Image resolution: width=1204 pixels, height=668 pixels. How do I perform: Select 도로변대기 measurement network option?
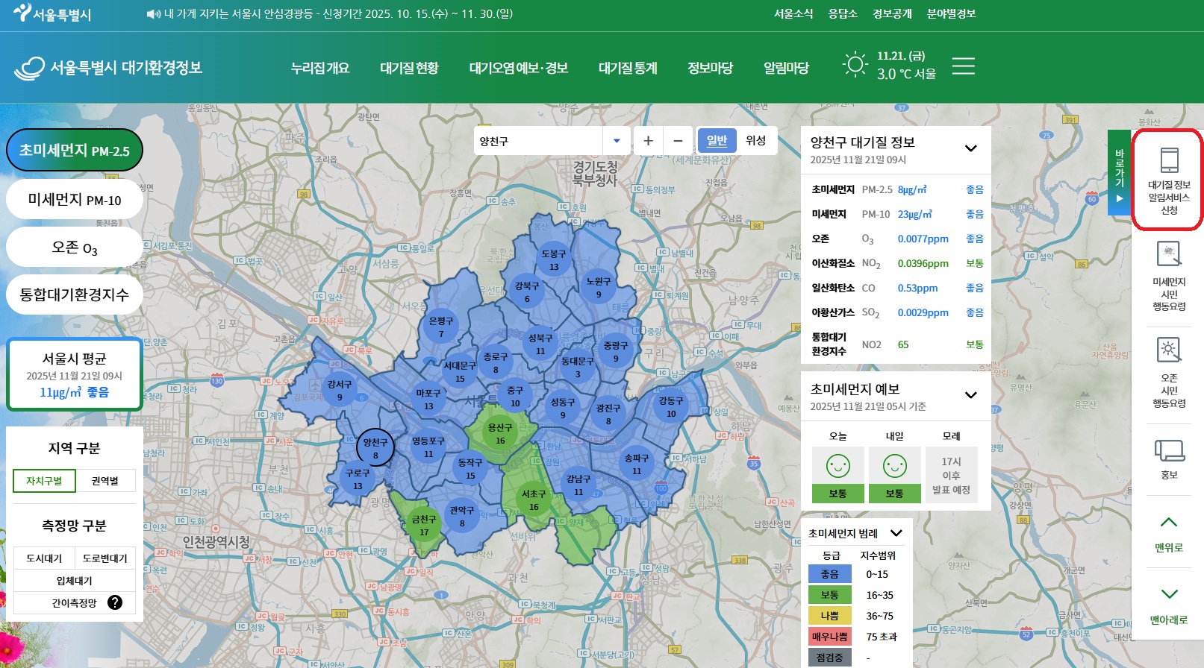tap(105, 558)
